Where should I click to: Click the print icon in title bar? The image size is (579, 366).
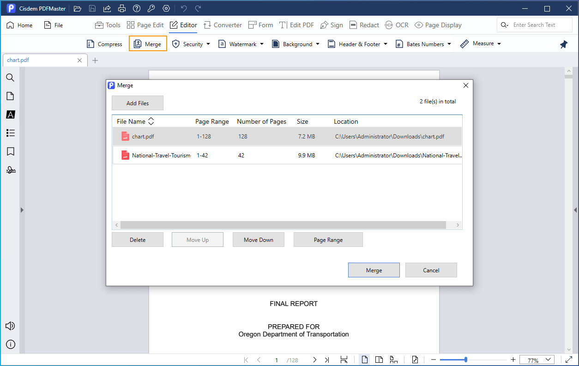(121, 9)
